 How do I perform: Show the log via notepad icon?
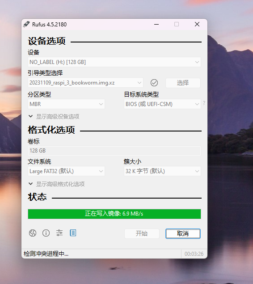pyautogui.click(x=73, y=233)
